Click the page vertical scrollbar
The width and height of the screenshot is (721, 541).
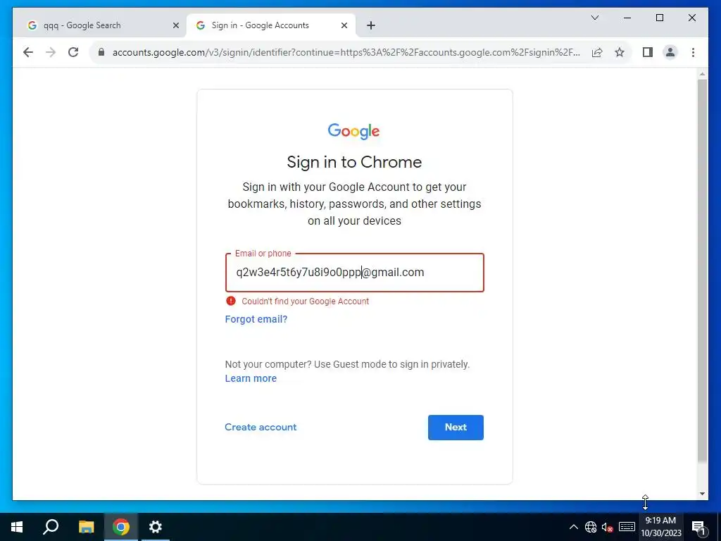click(x=702, y=270)
